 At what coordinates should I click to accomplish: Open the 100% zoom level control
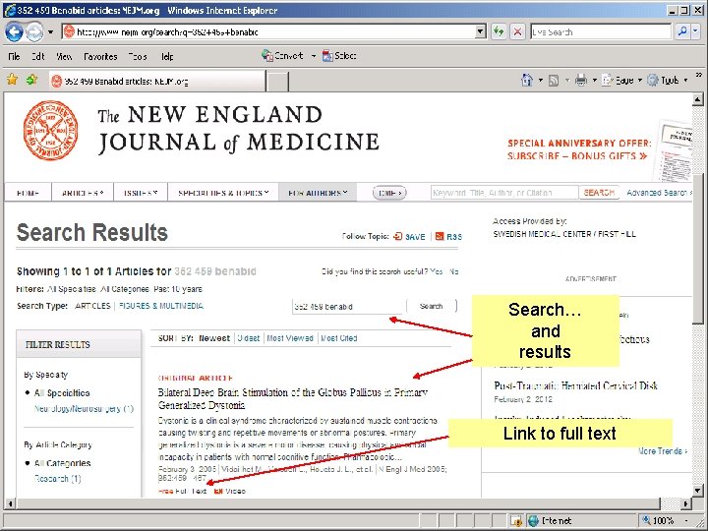[667, 520]
